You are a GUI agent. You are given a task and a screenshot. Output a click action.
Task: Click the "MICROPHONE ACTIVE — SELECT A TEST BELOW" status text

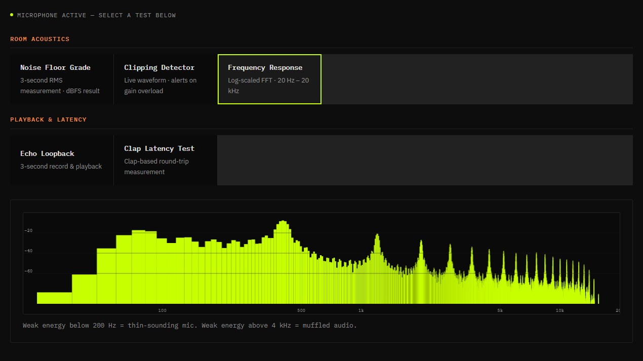pyautogui.click(x=97, y=15)
